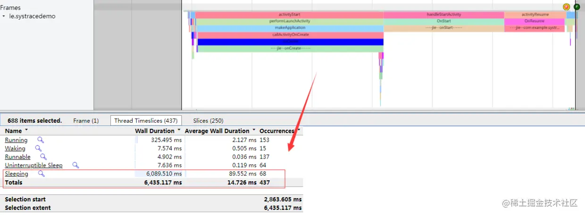The height and width of the screenshot is (215, 585).
Task: Click the 688 items selected label
Action: [x=34, y=120]
